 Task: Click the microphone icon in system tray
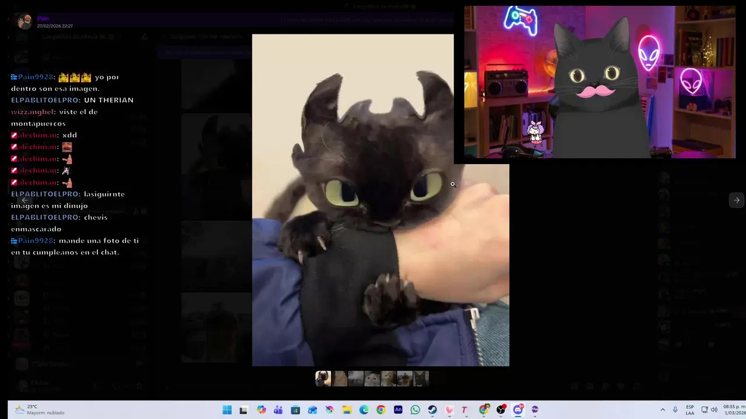pos(675,410)
